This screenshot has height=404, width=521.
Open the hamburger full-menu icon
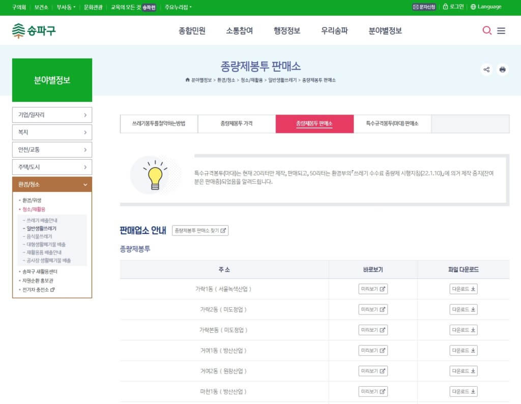tap(501, 31)
